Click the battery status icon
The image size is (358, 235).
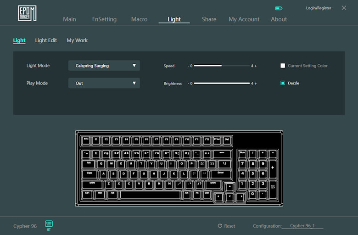point(279,8)
